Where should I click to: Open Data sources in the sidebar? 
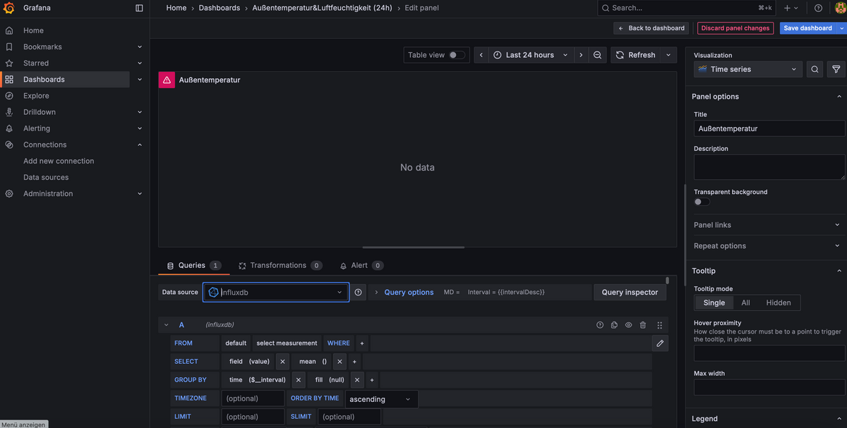[46, 178]
